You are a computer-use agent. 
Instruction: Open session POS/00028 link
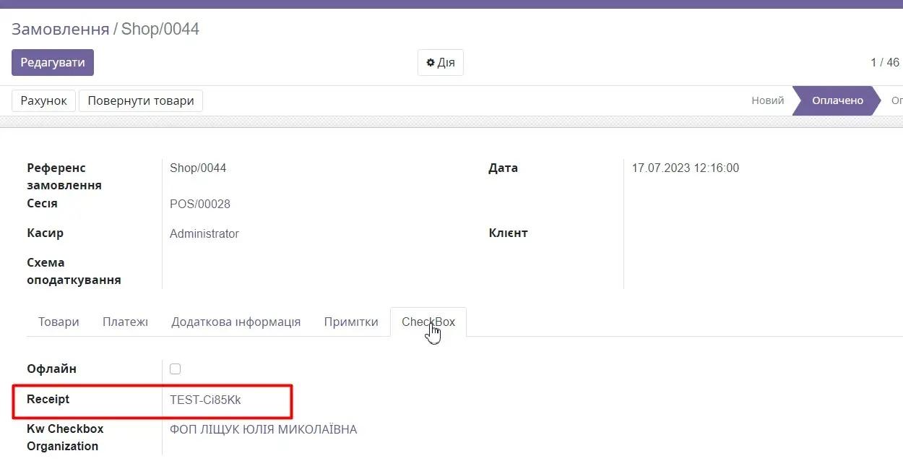tap(200, 204)
